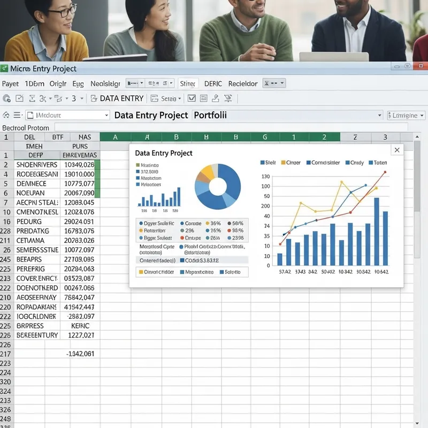
Task: Select column header A in the spreadsheet
Action: [115, 137]
